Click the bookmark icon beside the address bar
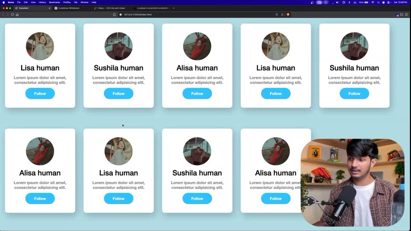The height and width of the screenshot is (231, 411). pyautogui.click(x=114, y=14)
